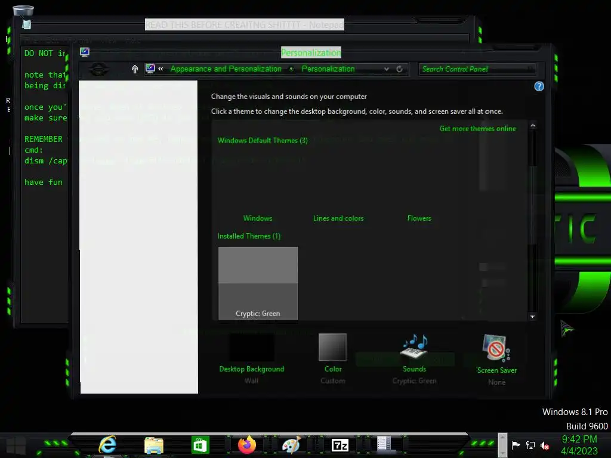This screenshot has height=458, width=611.
Task: Click the Installed Themes (1) heading
Action: click(x=249, y=236)
